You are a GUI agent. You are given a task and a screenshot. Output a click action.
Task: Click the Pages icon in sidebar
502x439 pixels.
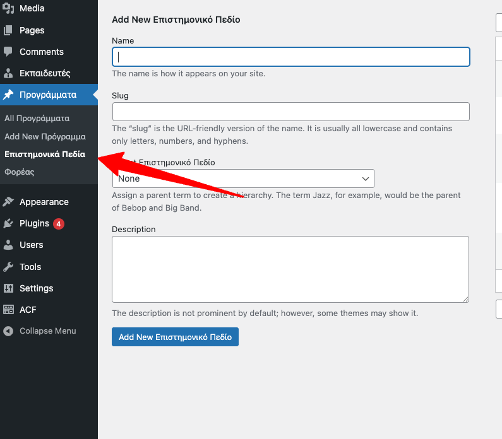(x=8, y=30)
